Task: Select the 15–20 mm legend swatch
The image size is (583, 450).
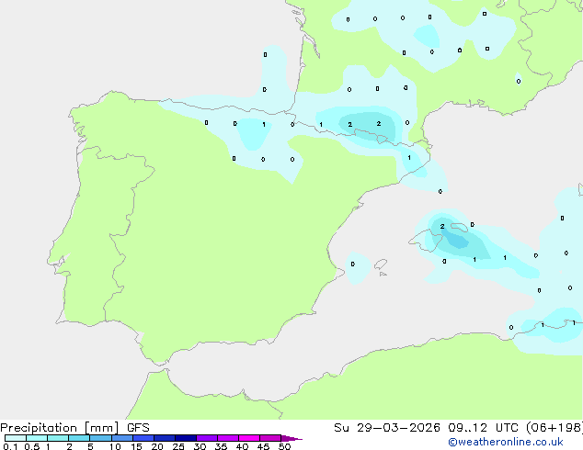Action: click(143, 438)
